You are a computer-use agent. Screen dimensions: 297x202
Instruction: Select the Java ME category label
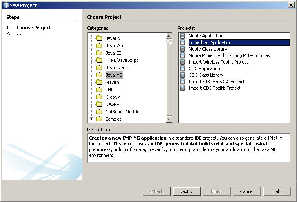(114, 75)
